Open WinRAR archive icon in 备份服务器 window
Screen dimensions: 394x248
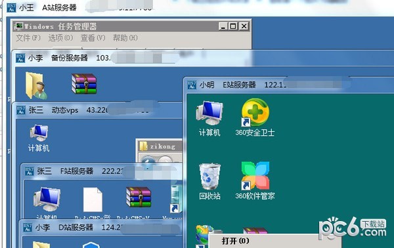tap(84, 84)
